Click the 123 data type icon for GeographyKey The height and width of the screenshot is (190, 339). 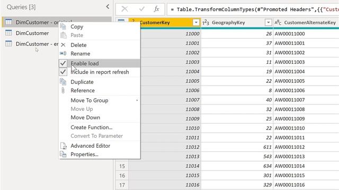point(206,22)
